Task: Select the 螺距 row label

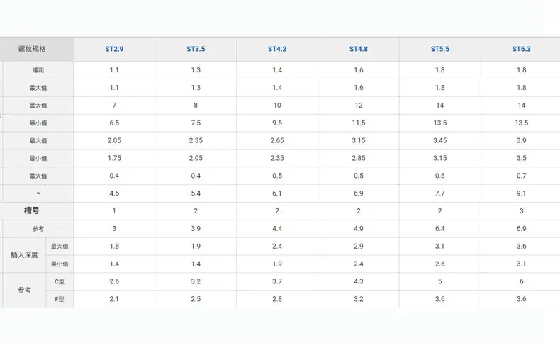Action: pyautogui.click(x=38, y=70)
